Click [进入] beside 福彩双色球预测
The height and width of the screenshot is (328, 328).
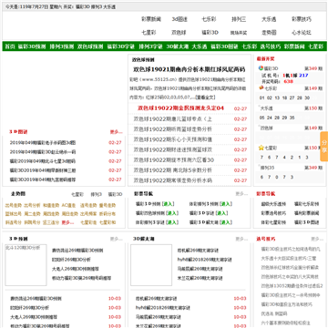(172, 213)
